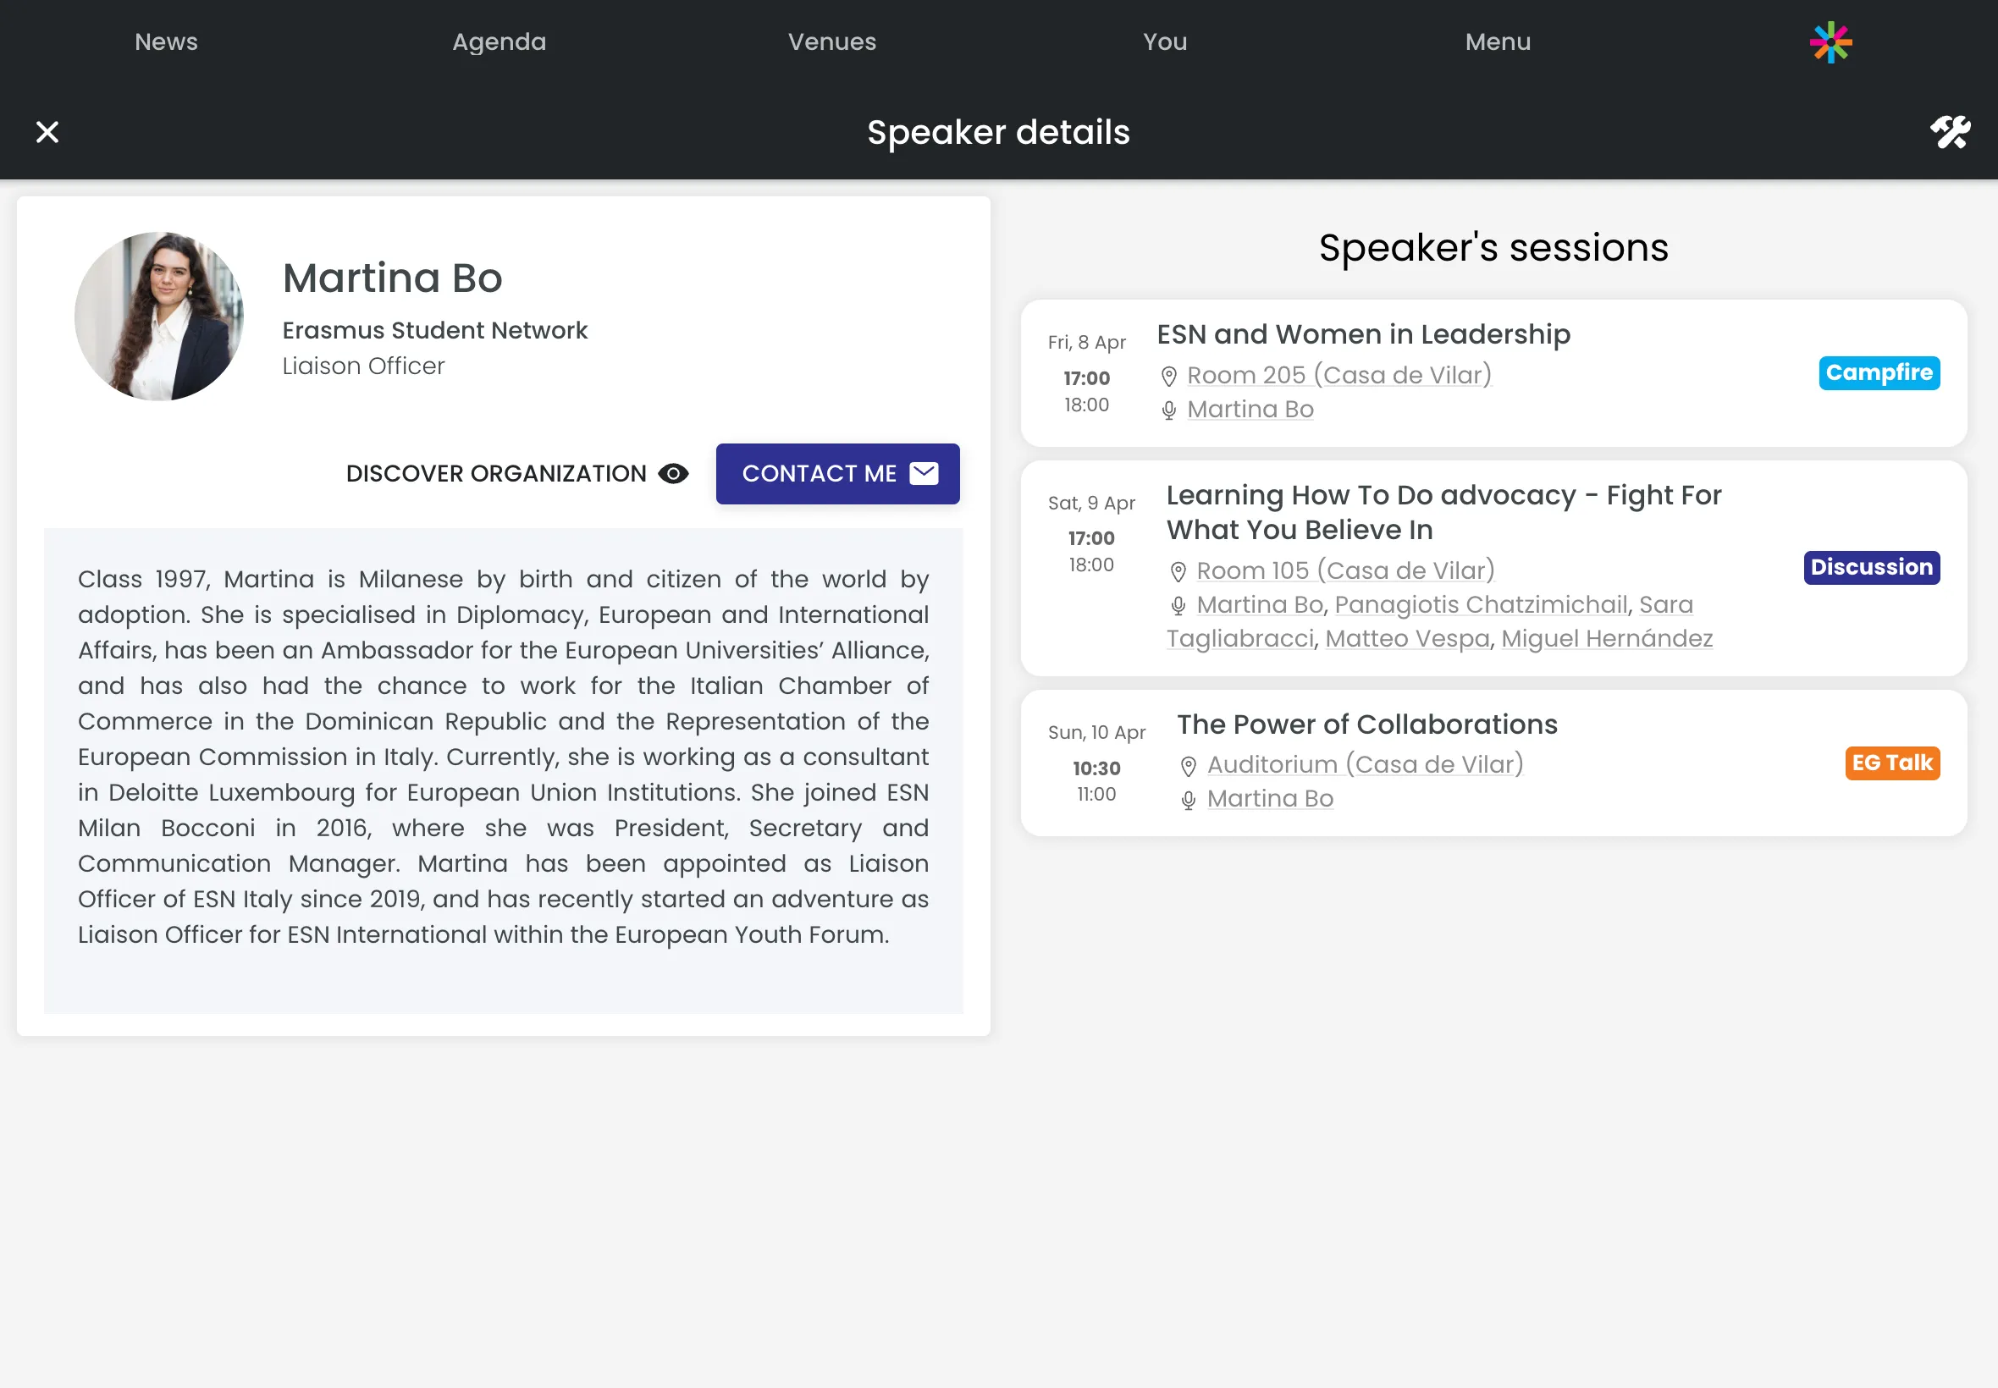This screenshot has height=1388, width=1998.
Task: Click the colorful star logo icon
Action: (1830, 41)
